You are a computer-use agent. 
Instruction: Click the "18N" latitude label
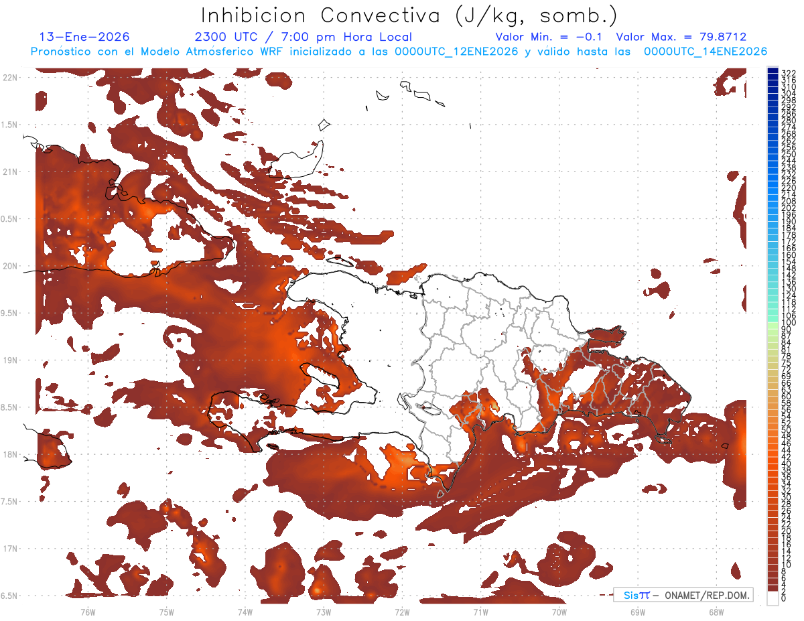(11, 454)
